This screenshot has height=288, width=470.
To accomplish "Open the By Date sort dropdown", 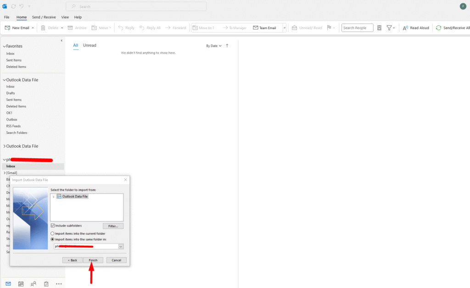I will tap(214, 46).
